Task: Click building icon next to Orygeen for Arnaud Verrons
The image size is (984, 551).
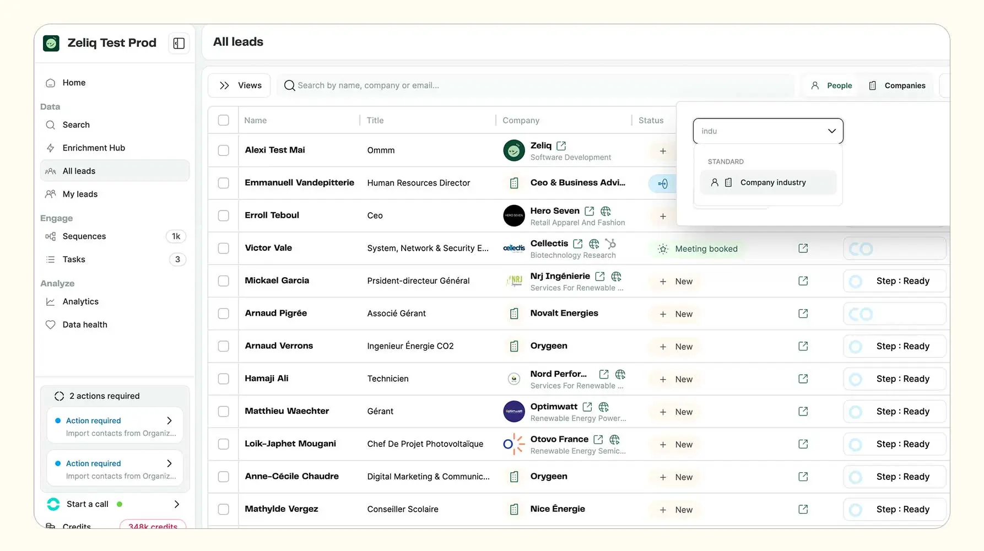Action: point(514,346)
